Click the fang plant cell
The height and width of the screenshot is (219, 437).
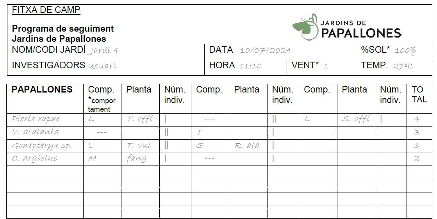pos(140,159)
